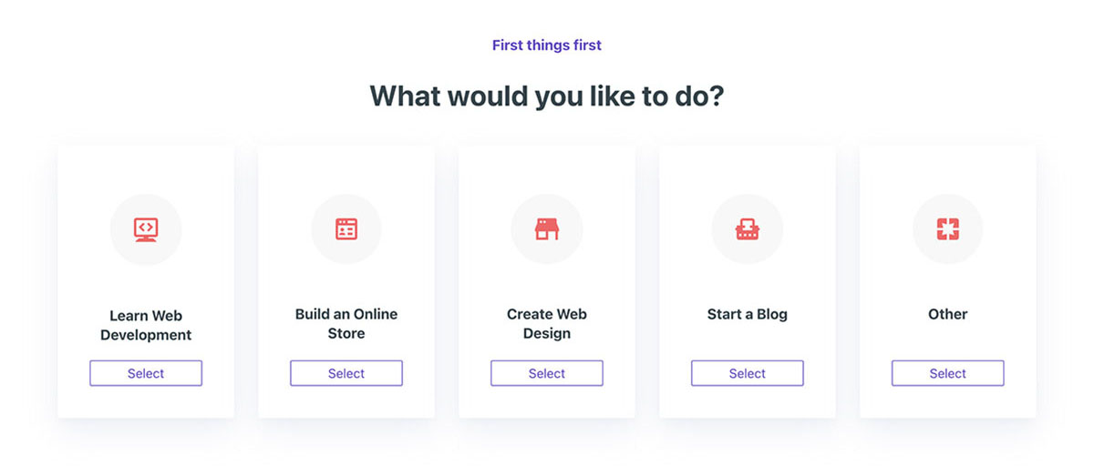Pick the Build an Online Store card
The width and height of the screenshot is (1094, 466).
(346, 273)
